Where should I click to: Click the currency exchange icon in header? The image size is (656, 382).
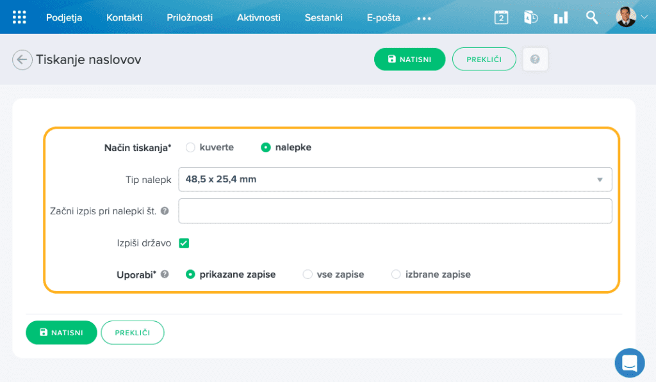(530, 17)
